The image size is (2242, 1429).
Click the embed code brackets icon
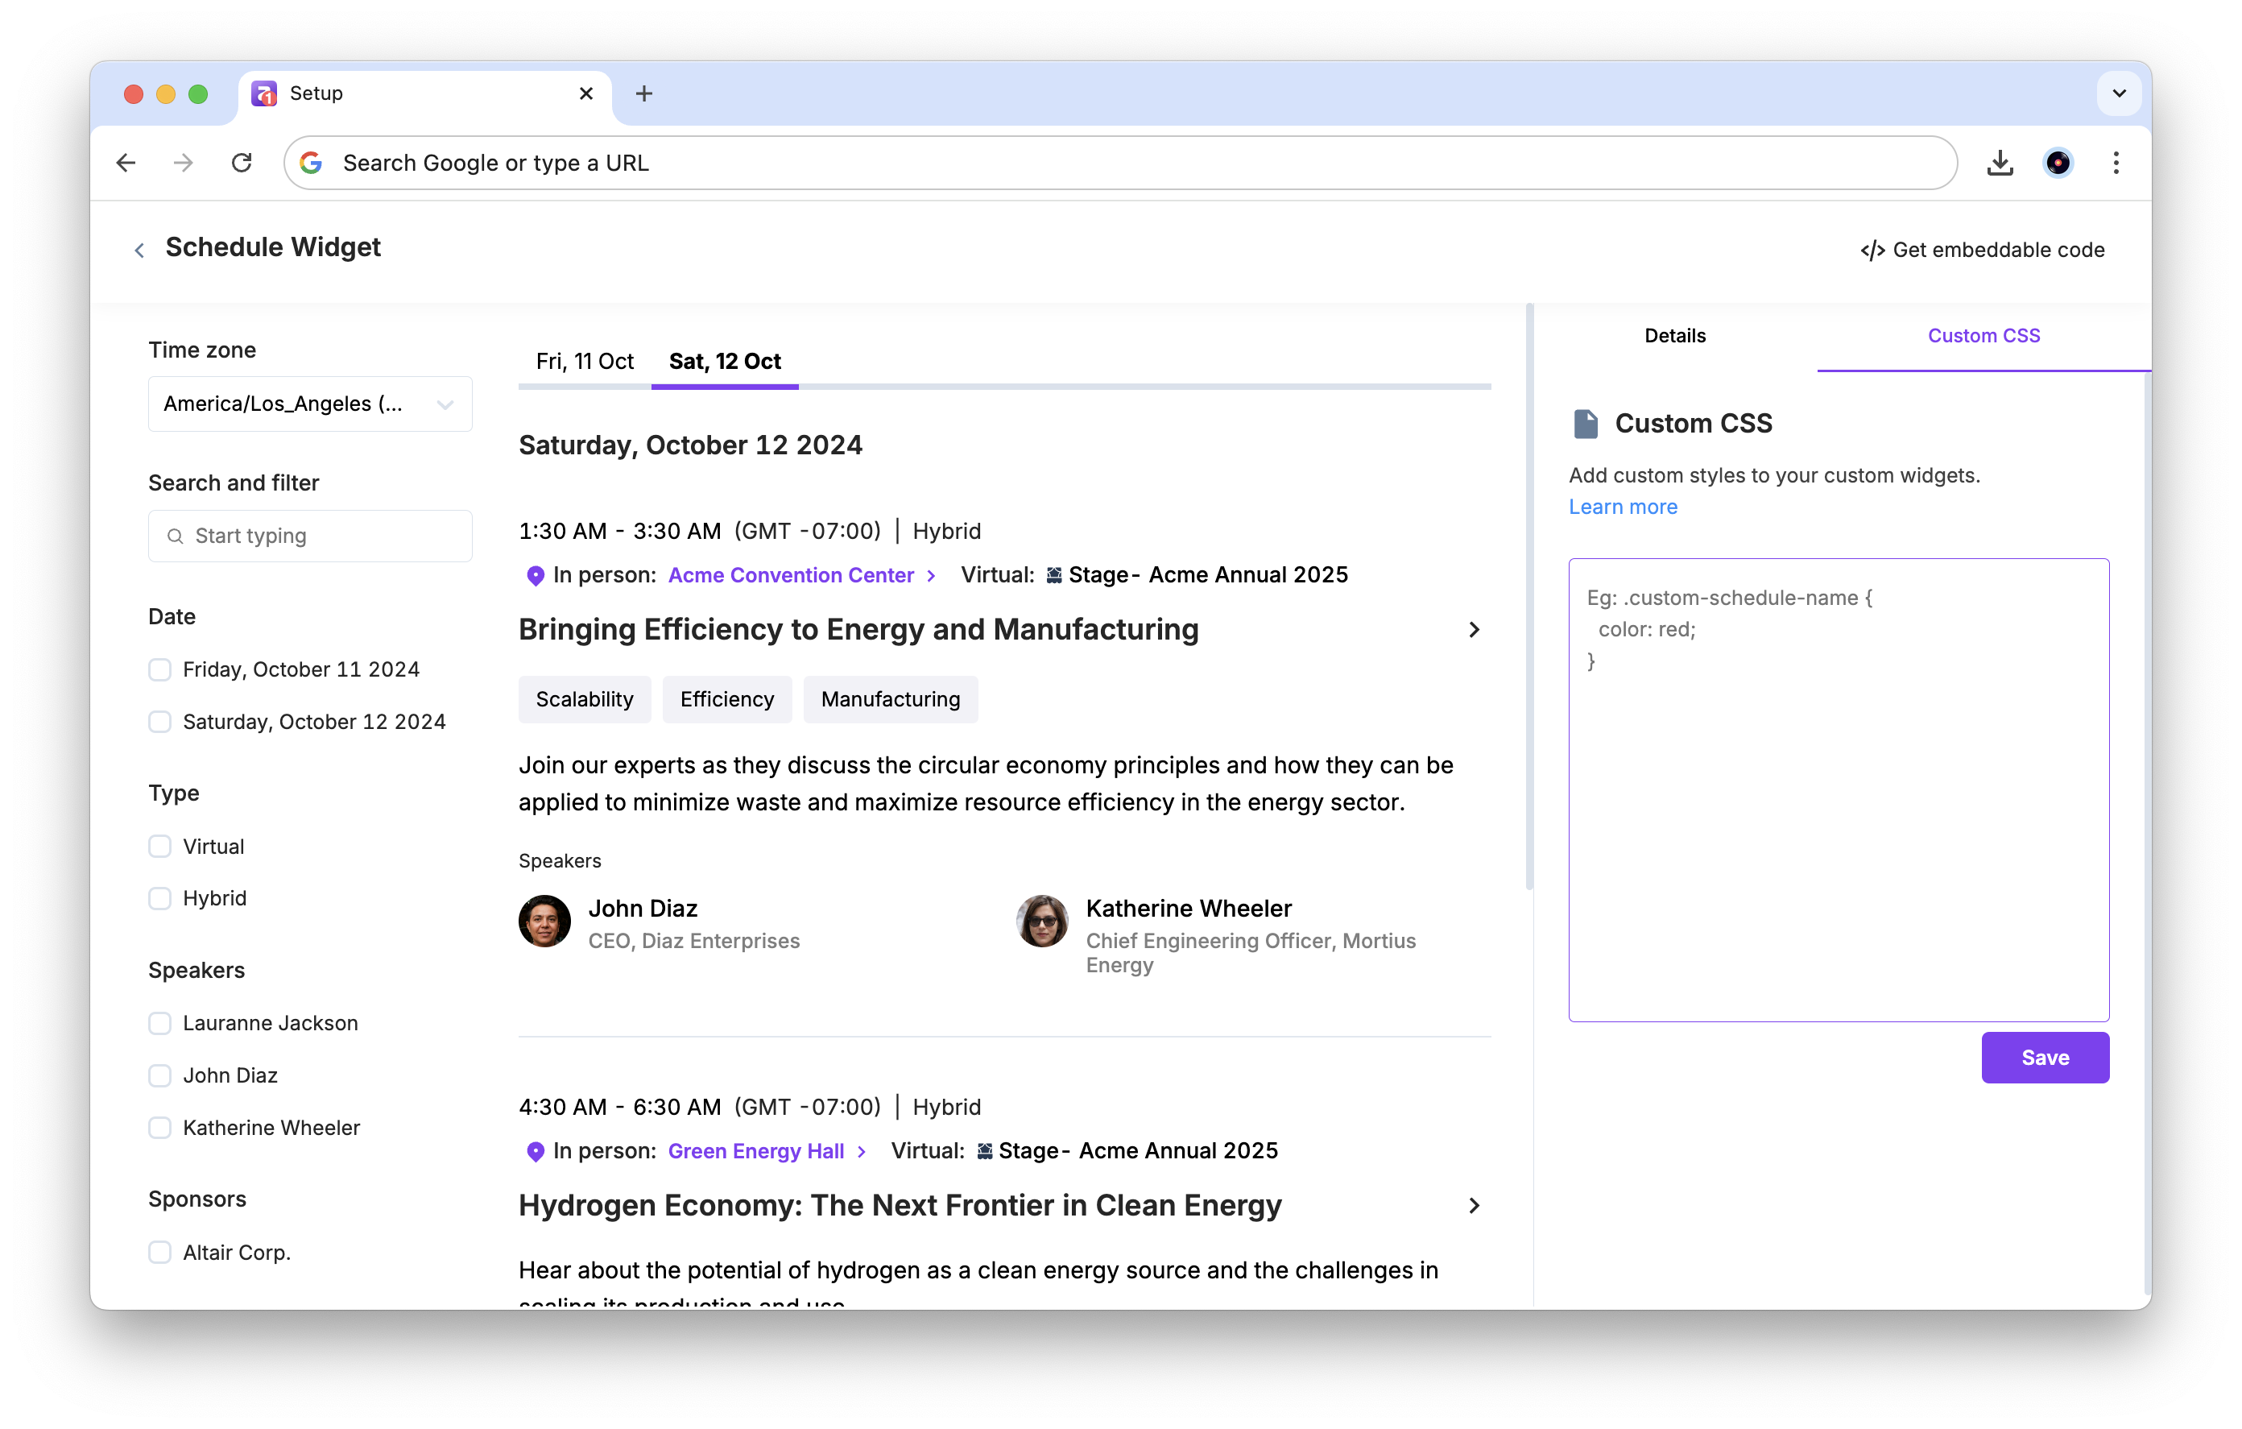coord(1872,250)
